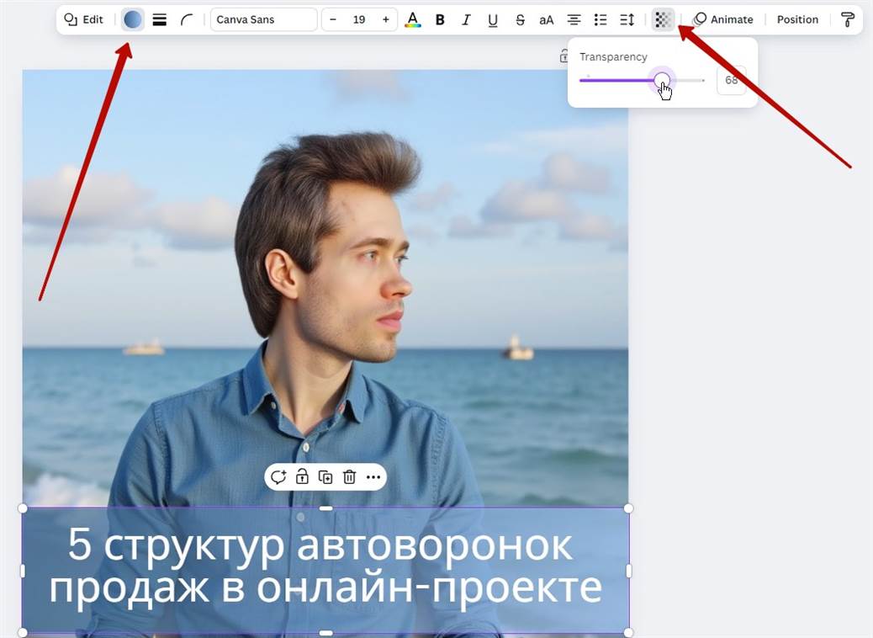
Task: Lock the selected element
Action: (x=302, y=477)
